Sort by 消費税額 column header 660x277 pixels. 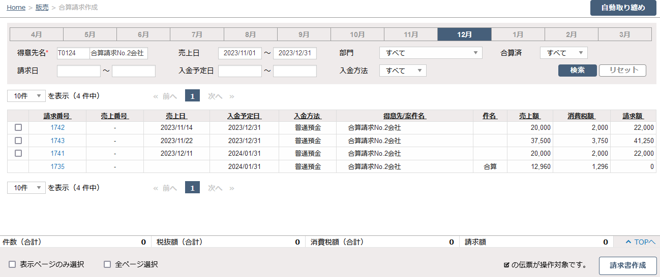click(x=581, y=116)
